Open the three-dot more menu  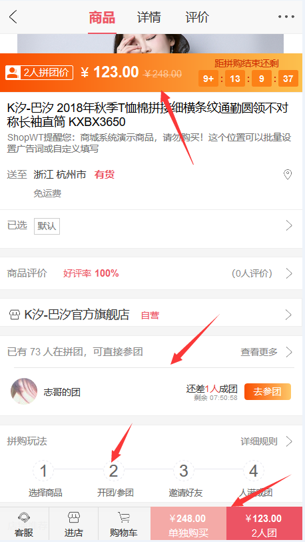coord(286,17)
